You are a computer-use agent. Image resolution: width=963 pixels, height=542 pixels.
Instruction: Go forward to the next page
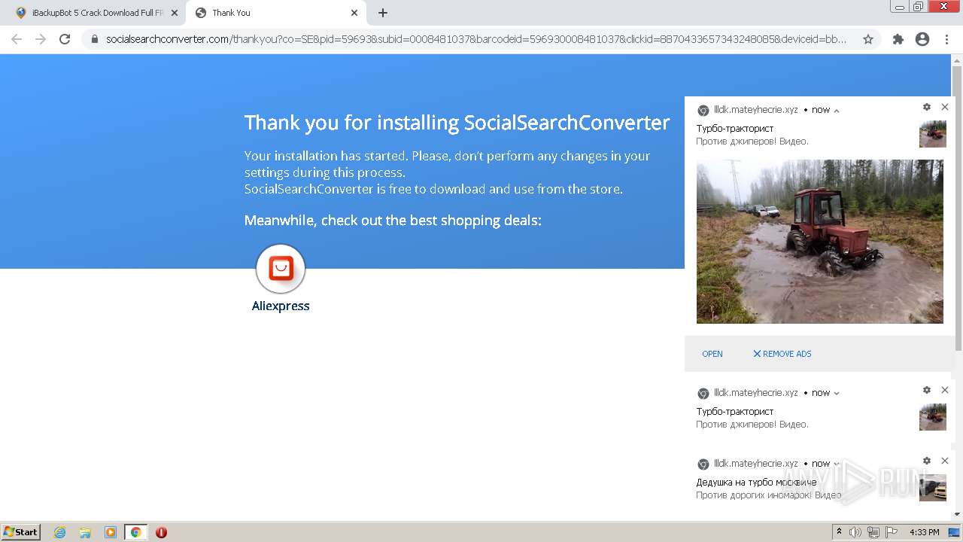(x=41, y=39)
